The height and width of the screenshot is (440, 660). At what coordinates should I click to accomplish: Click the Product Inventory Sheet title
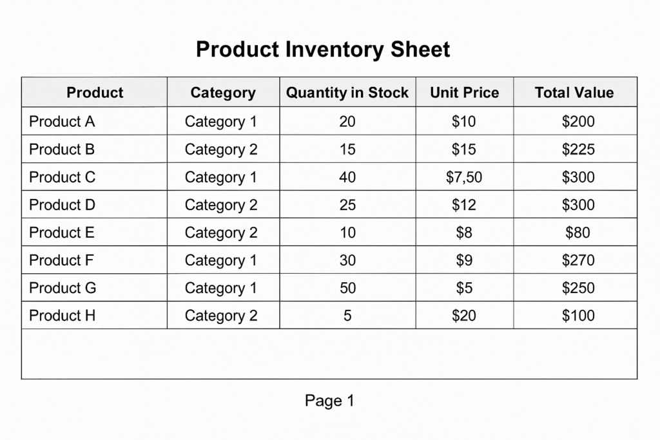coord(323,50)
